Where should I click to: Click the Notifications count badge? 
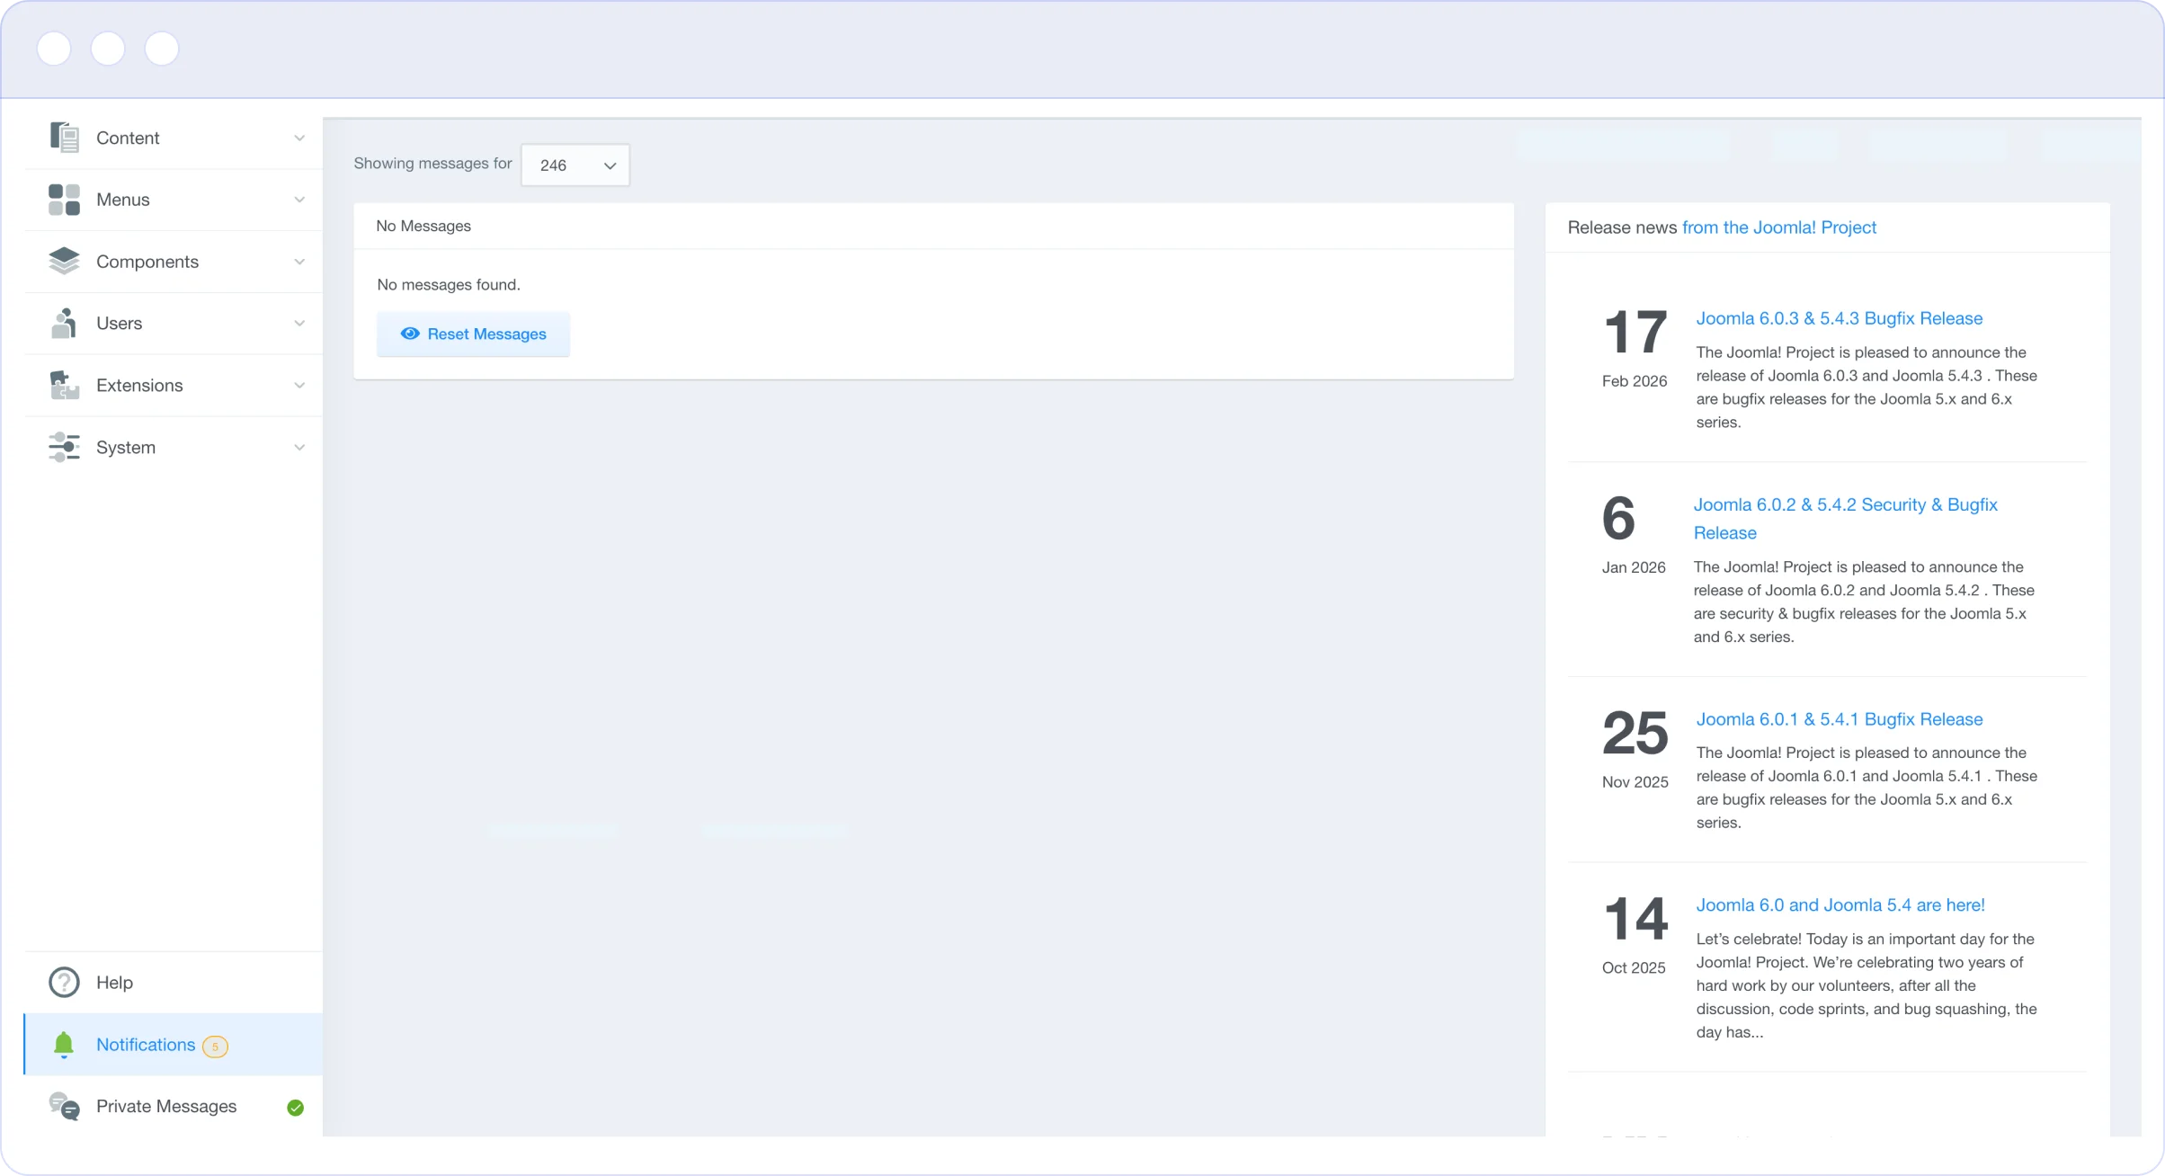(215, 1047)
